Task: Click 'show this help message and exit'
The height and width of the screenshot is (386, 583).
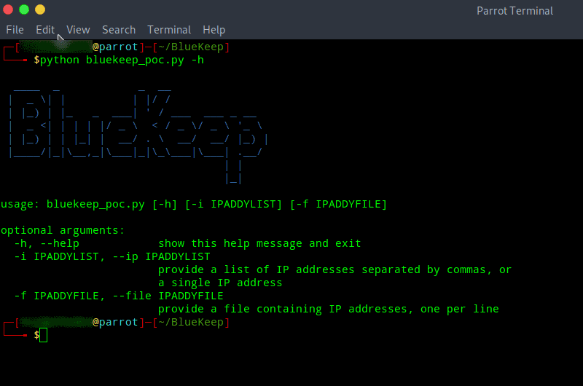Action: coord(259,243)
